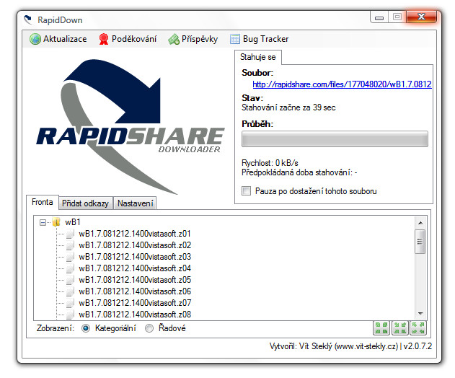Enable Pauza po dostažení tohoto souboru checkbox
455x378 pixels.
pos(246,191)
